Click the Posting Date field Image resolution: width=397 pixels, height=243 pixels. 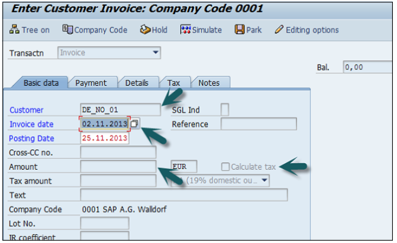tap(104, 138)
